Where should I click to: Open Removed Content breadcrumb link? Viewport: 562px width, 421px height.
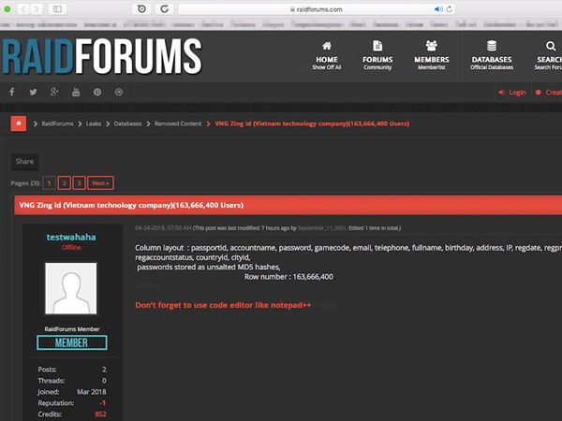(178, 123)
